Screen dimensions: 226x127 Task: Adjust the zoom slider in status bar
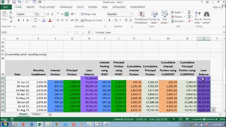(204, 119)
